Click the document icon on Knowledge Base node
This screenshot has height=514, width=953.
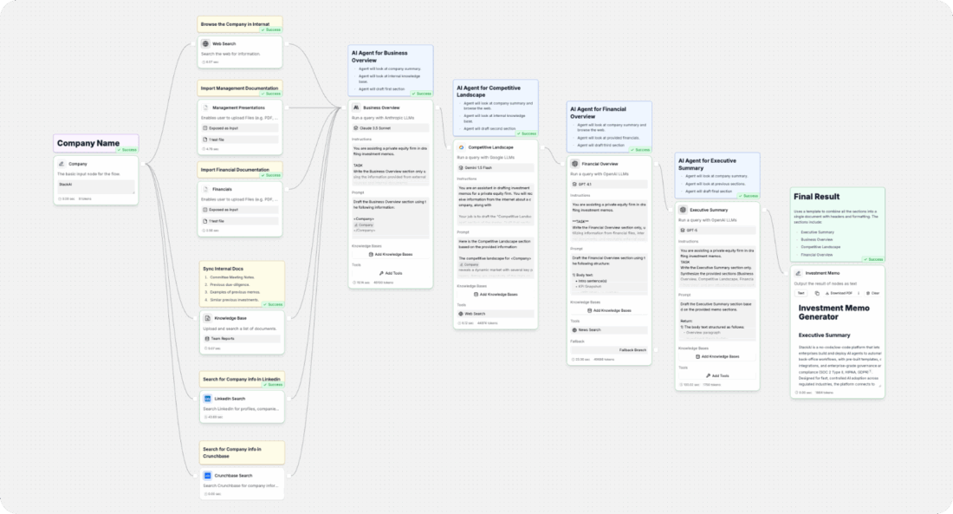click(x=207, y=318)
